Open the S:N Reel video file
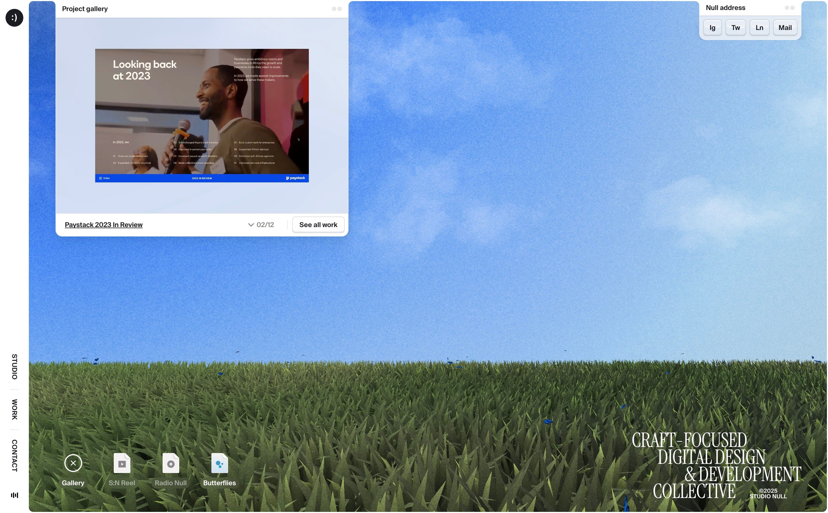This screenshot has width=828, height=513. coord(122,463)
